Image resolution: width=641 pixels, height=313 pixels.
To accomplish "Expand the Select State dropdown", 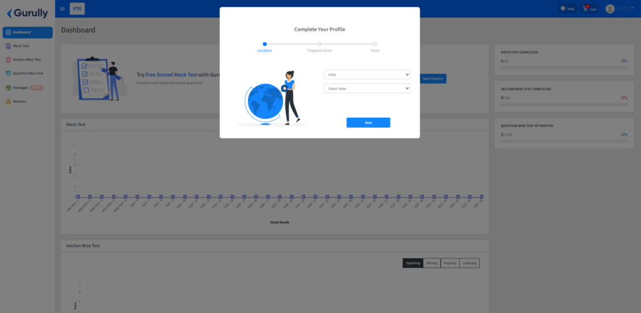I will click(x=367, y=88).
